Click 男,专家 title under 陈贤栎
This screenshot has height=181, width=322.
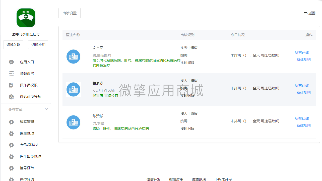(x=98, y=124)
